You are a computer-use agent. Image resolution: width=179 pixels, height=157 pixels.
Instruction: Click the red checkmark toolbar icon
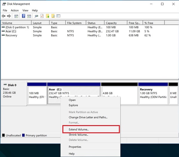coord(42,16)
